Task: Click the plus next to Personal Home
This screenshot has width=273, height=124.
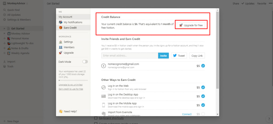Action: pyautogui.click(x=4, y=38)
